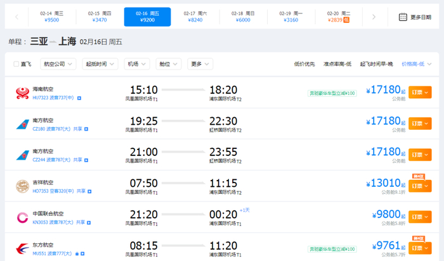Open square info icon next to MU551

pyautogui.click(x=82, y=254)
